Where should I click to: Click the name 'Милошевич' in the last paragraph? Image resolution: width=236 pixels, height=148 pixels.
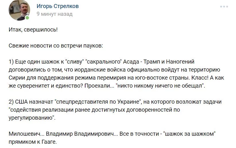25,134
